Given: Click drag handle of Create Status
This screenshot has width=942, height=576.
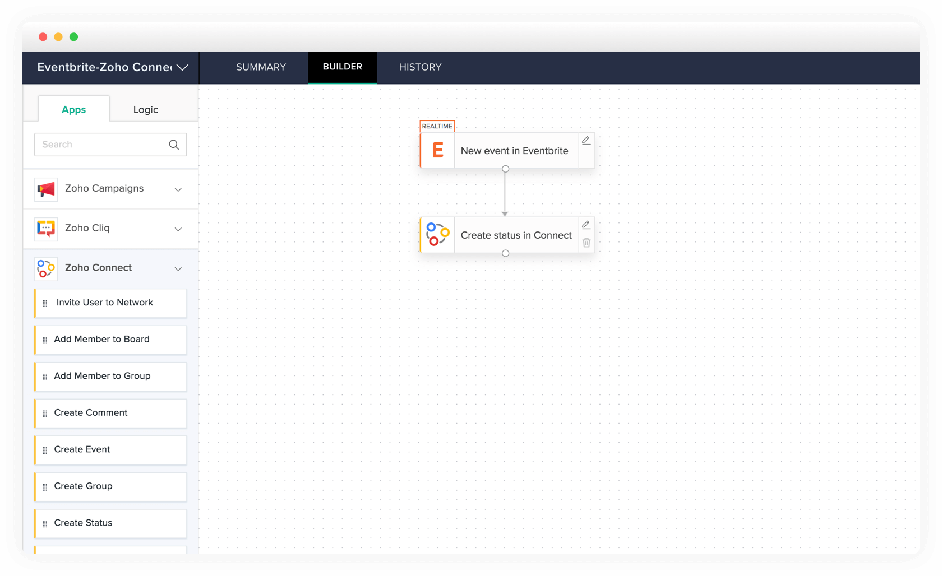Looking at the screenshot, I should tap(45, 523).
